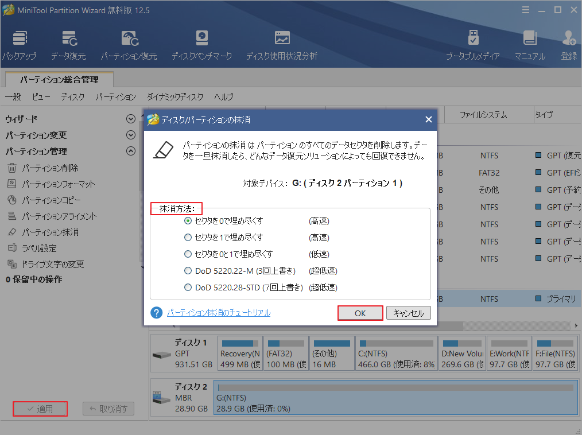Open the バックアップ tool

pyautogui.click(x=19, y=44)
